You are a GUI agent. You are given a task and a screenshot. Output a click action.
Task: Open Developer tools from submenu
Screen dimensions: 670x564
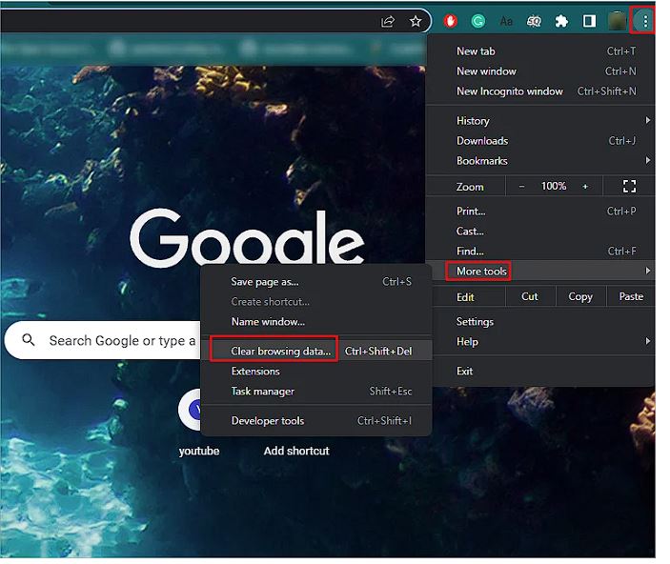[x=268, y=421]
